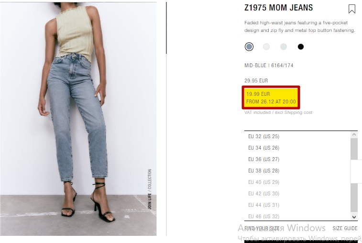Pick the black color swatch
This screenshot has width=362, height=243.
coord(301,47)
